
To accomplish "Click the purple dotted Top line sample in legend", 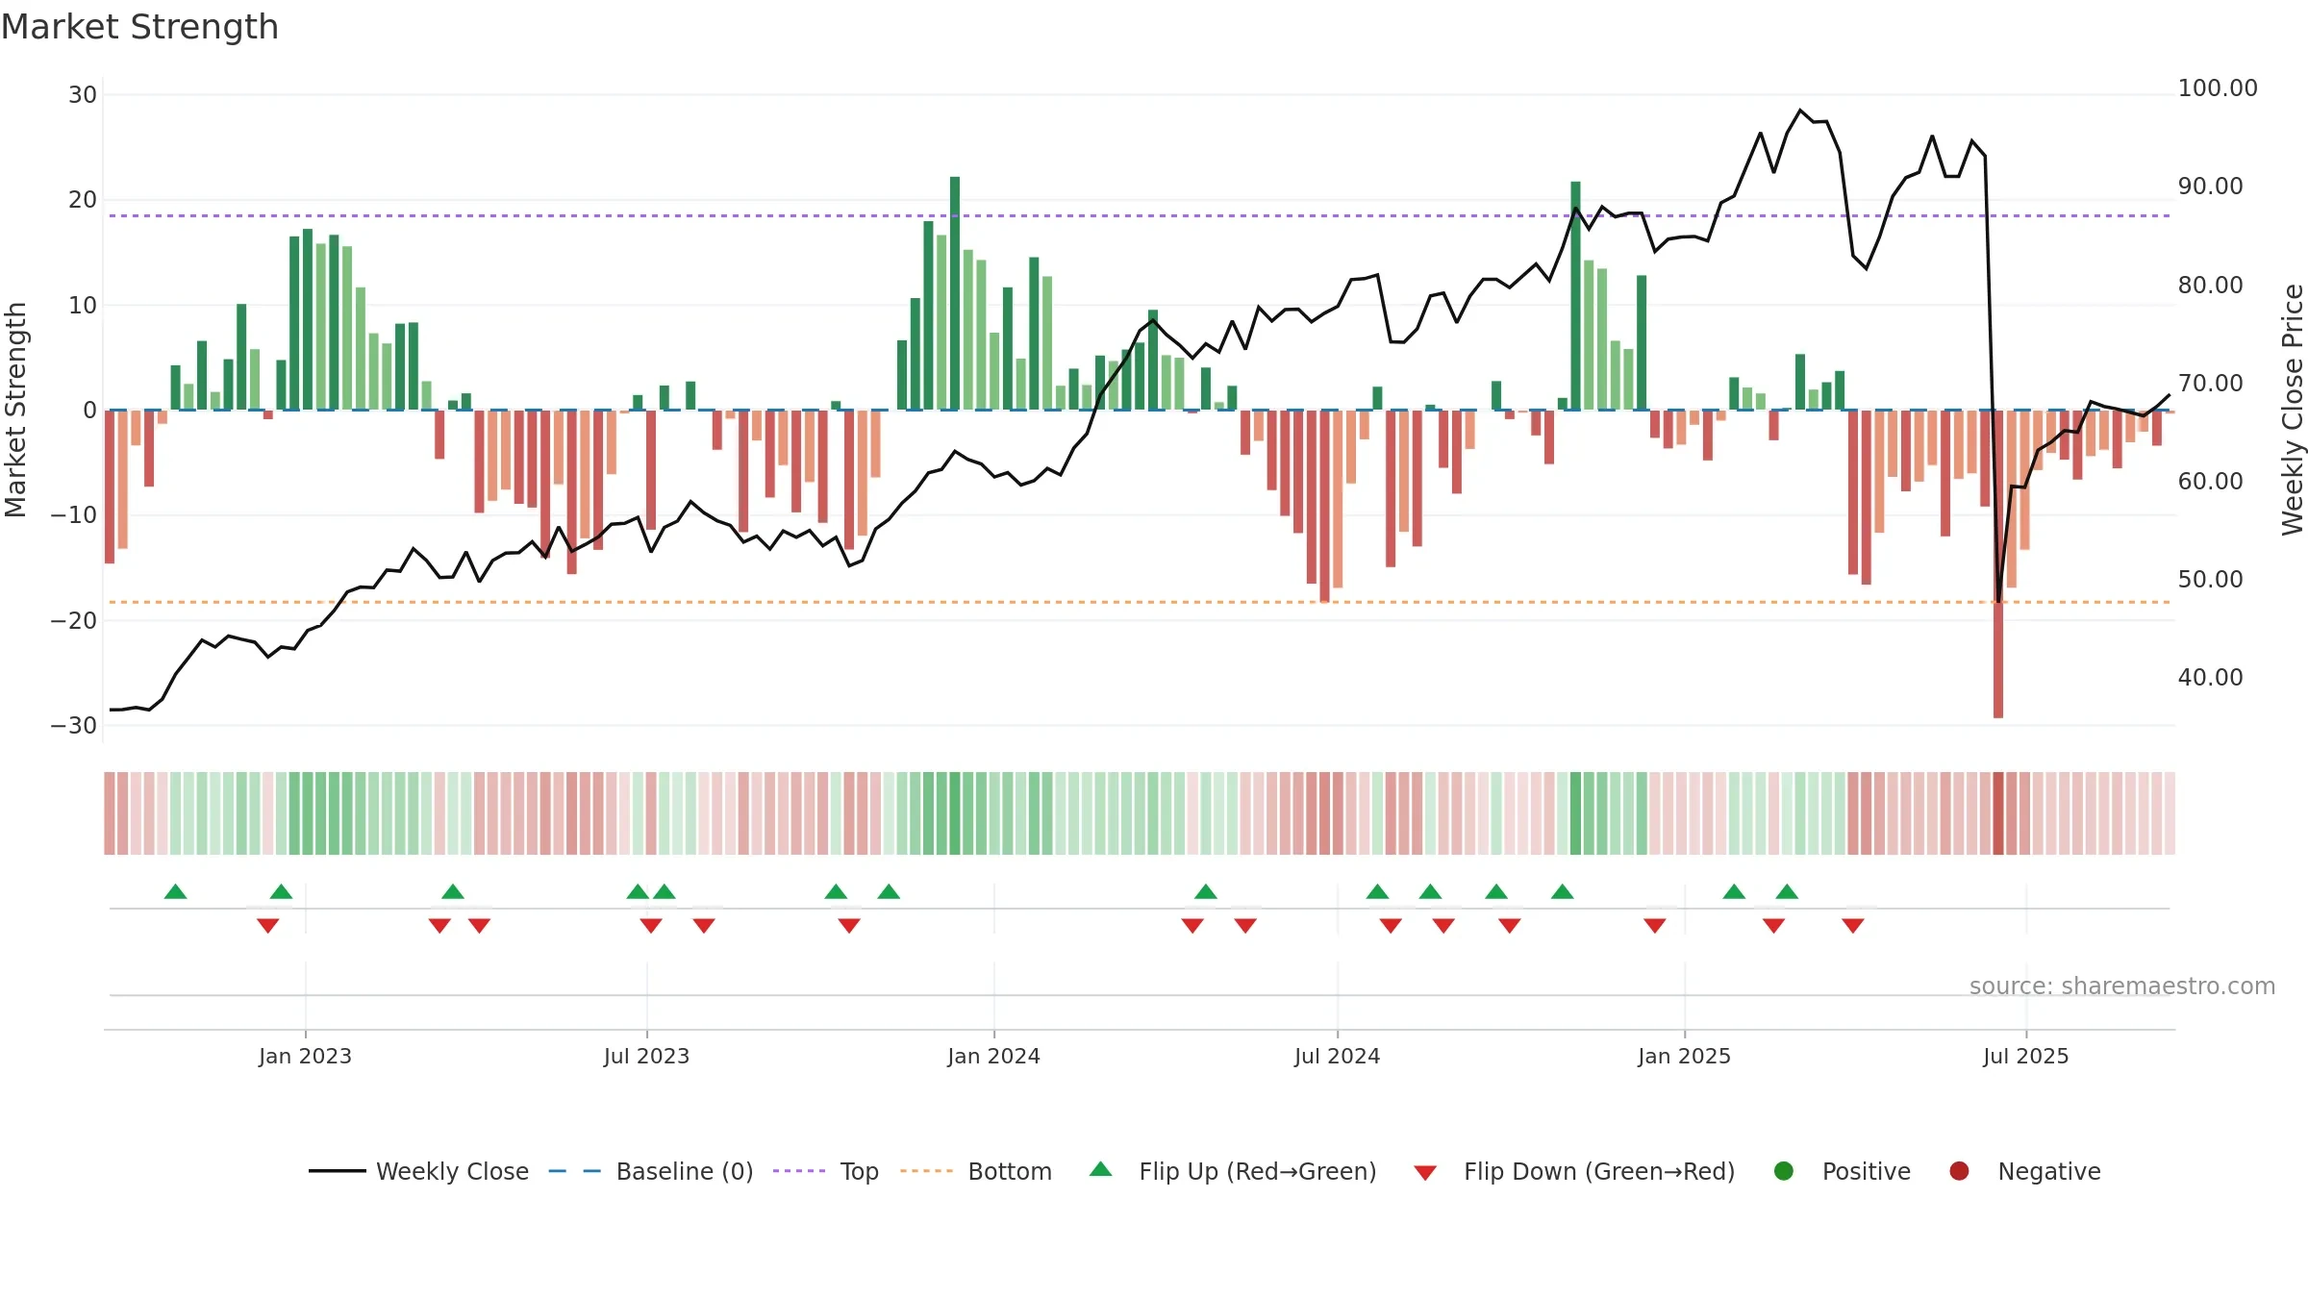I will pyautogui.click(x=799, y=1171).
